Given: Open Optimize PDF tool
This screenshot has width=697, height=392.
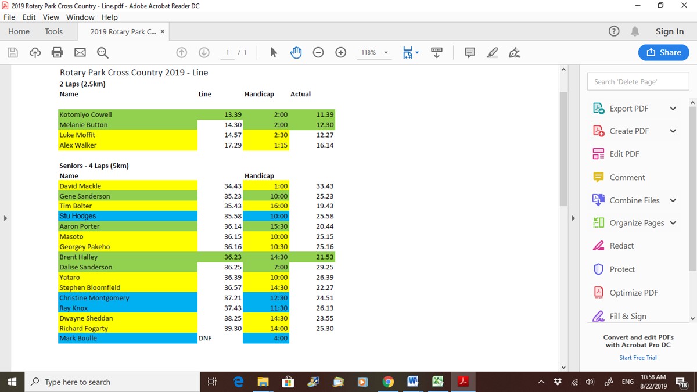Looking at the screenshot, I should tap(625, 293).
